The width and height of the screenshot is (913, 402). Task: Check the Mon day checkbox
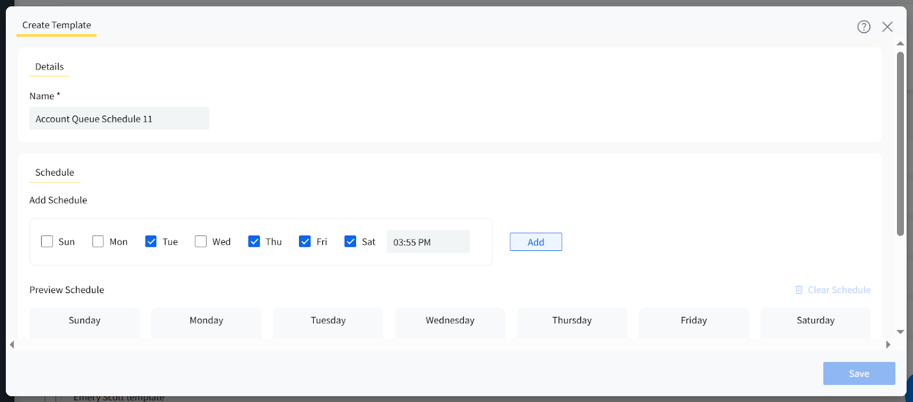coord(98,242)
